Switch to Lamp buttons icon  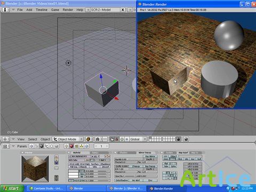67,146
